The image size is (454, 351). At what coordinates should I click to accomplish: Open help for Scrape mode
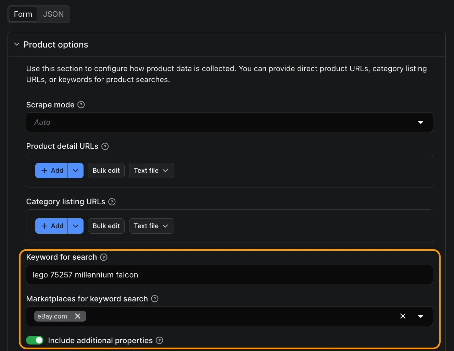pyautogui.click(x=81, y=105)
